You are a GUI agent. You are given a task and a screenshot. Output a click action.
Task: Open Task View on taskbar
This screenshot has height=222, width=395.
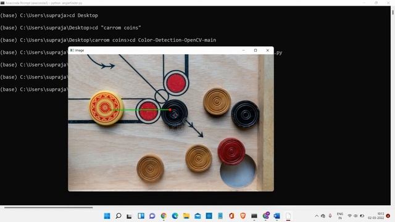coord(129,216)
